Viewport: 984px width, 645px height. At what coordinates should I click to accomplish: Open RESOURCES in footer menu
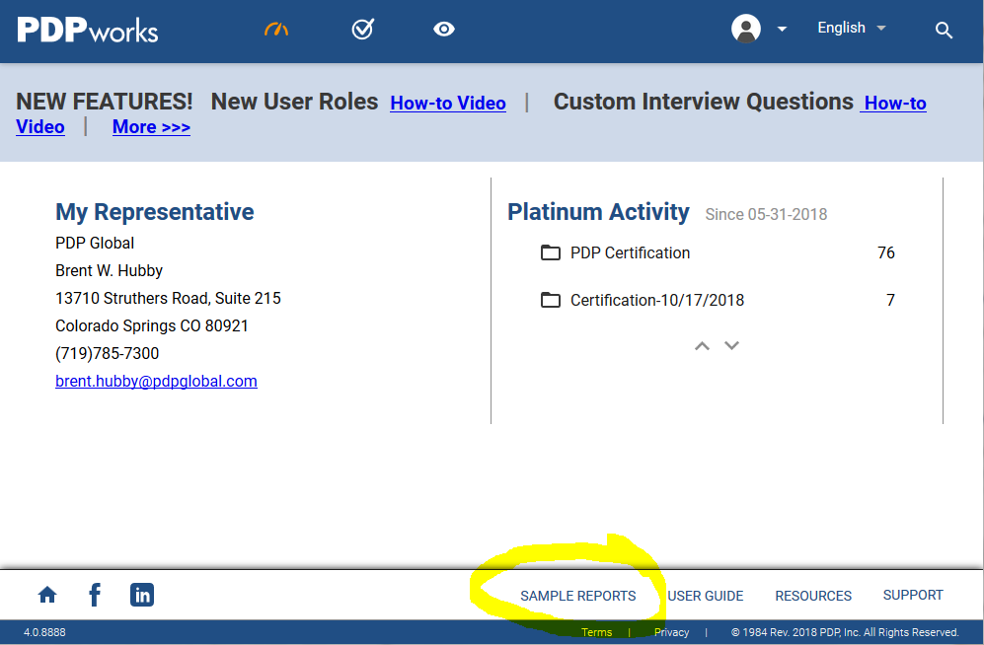tap(813, 596)
